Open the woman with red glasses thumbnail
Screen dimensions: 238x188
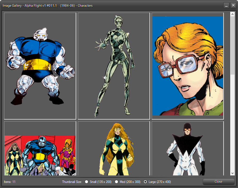[188, 66]
